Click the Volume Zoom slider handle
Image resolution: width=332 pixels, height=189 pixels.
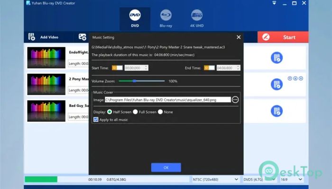pyautogui.click(x=134, y=81)
